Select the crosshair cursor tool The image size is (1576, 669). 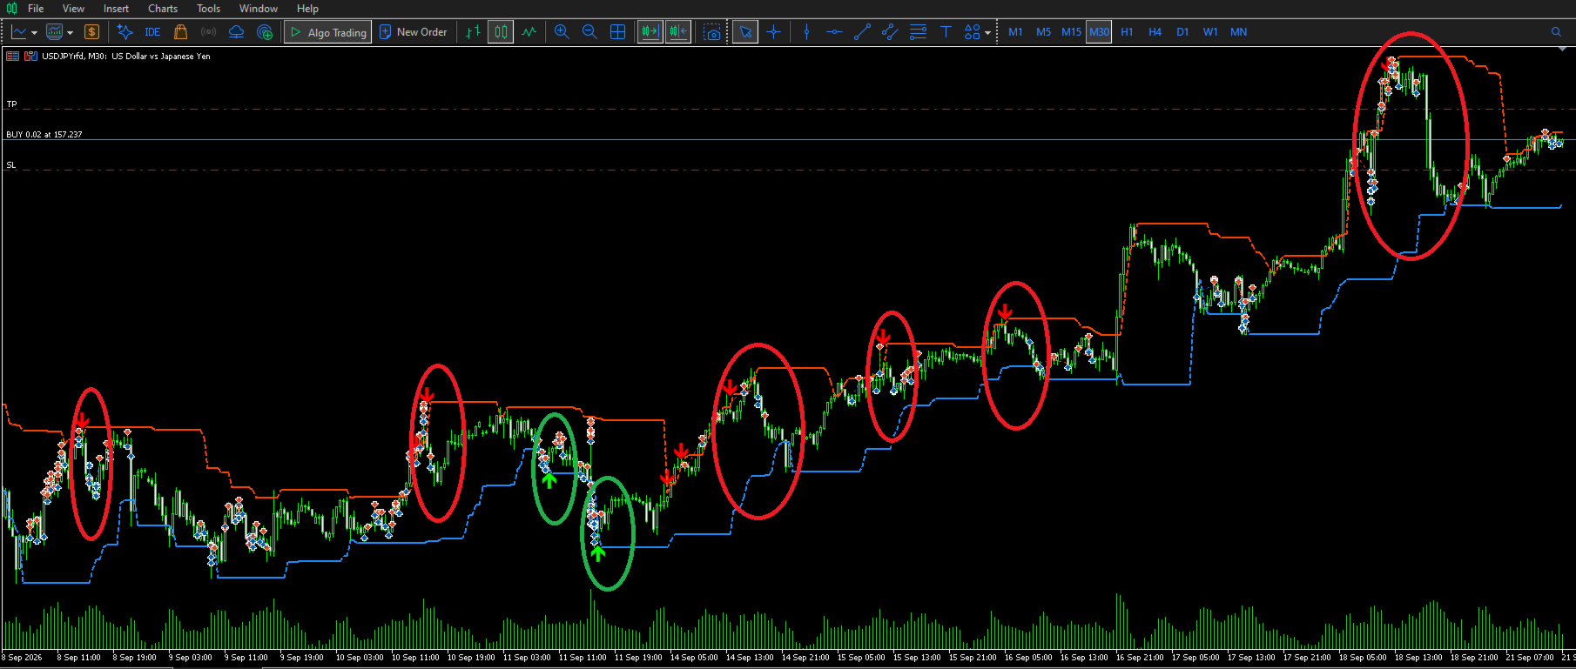[x=773, y=32]
